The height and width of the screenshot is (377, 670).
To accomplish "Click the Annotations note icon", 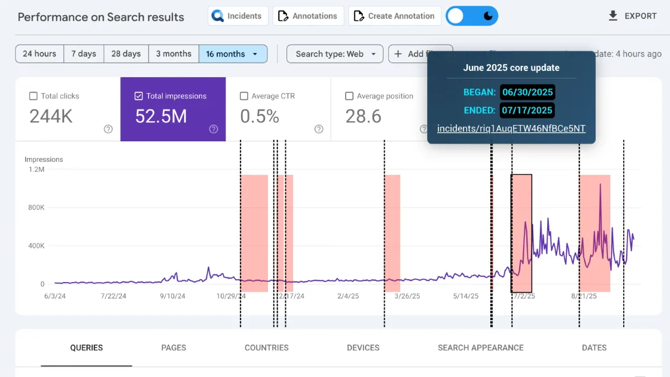I will (x=284, y=16).
